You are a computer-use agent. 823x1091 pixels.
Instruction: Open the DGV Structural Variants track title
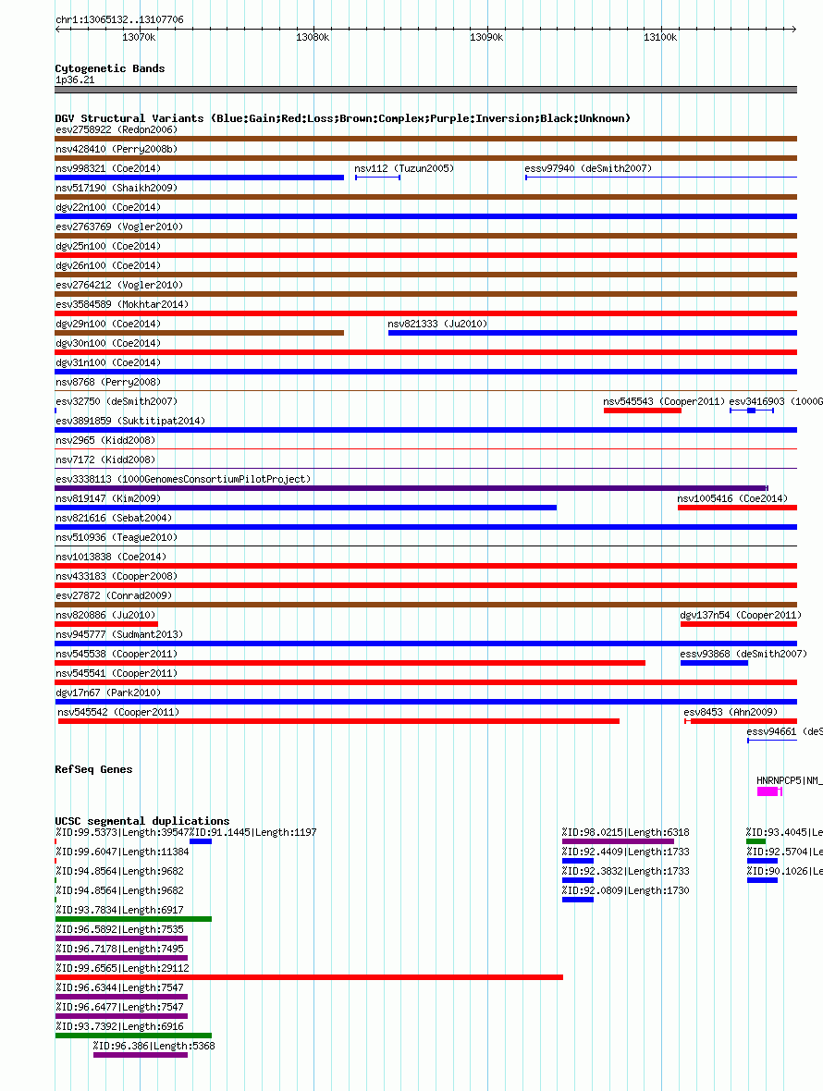coord(343,118)
